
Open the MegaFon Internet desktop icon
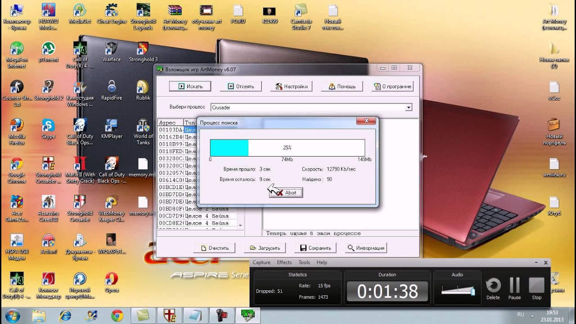point(17,55)
